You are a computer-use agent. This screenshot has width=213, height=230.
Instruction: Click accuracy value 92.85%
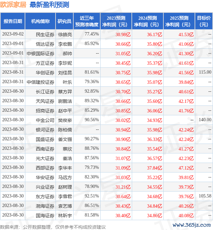pos(92,91)
